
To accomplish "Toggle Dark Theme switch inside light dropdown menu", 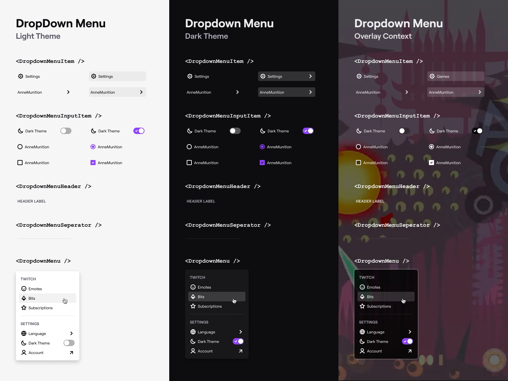I will [69, 343].
